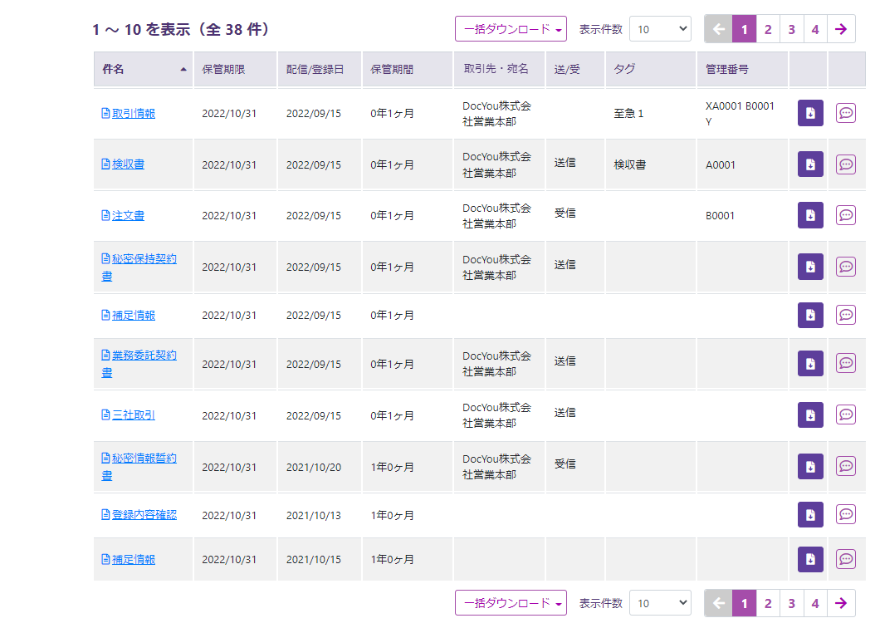Screen dimensions: 875x623
Task: Click download icon in the 注文書 row
Action: click(810, 215)
